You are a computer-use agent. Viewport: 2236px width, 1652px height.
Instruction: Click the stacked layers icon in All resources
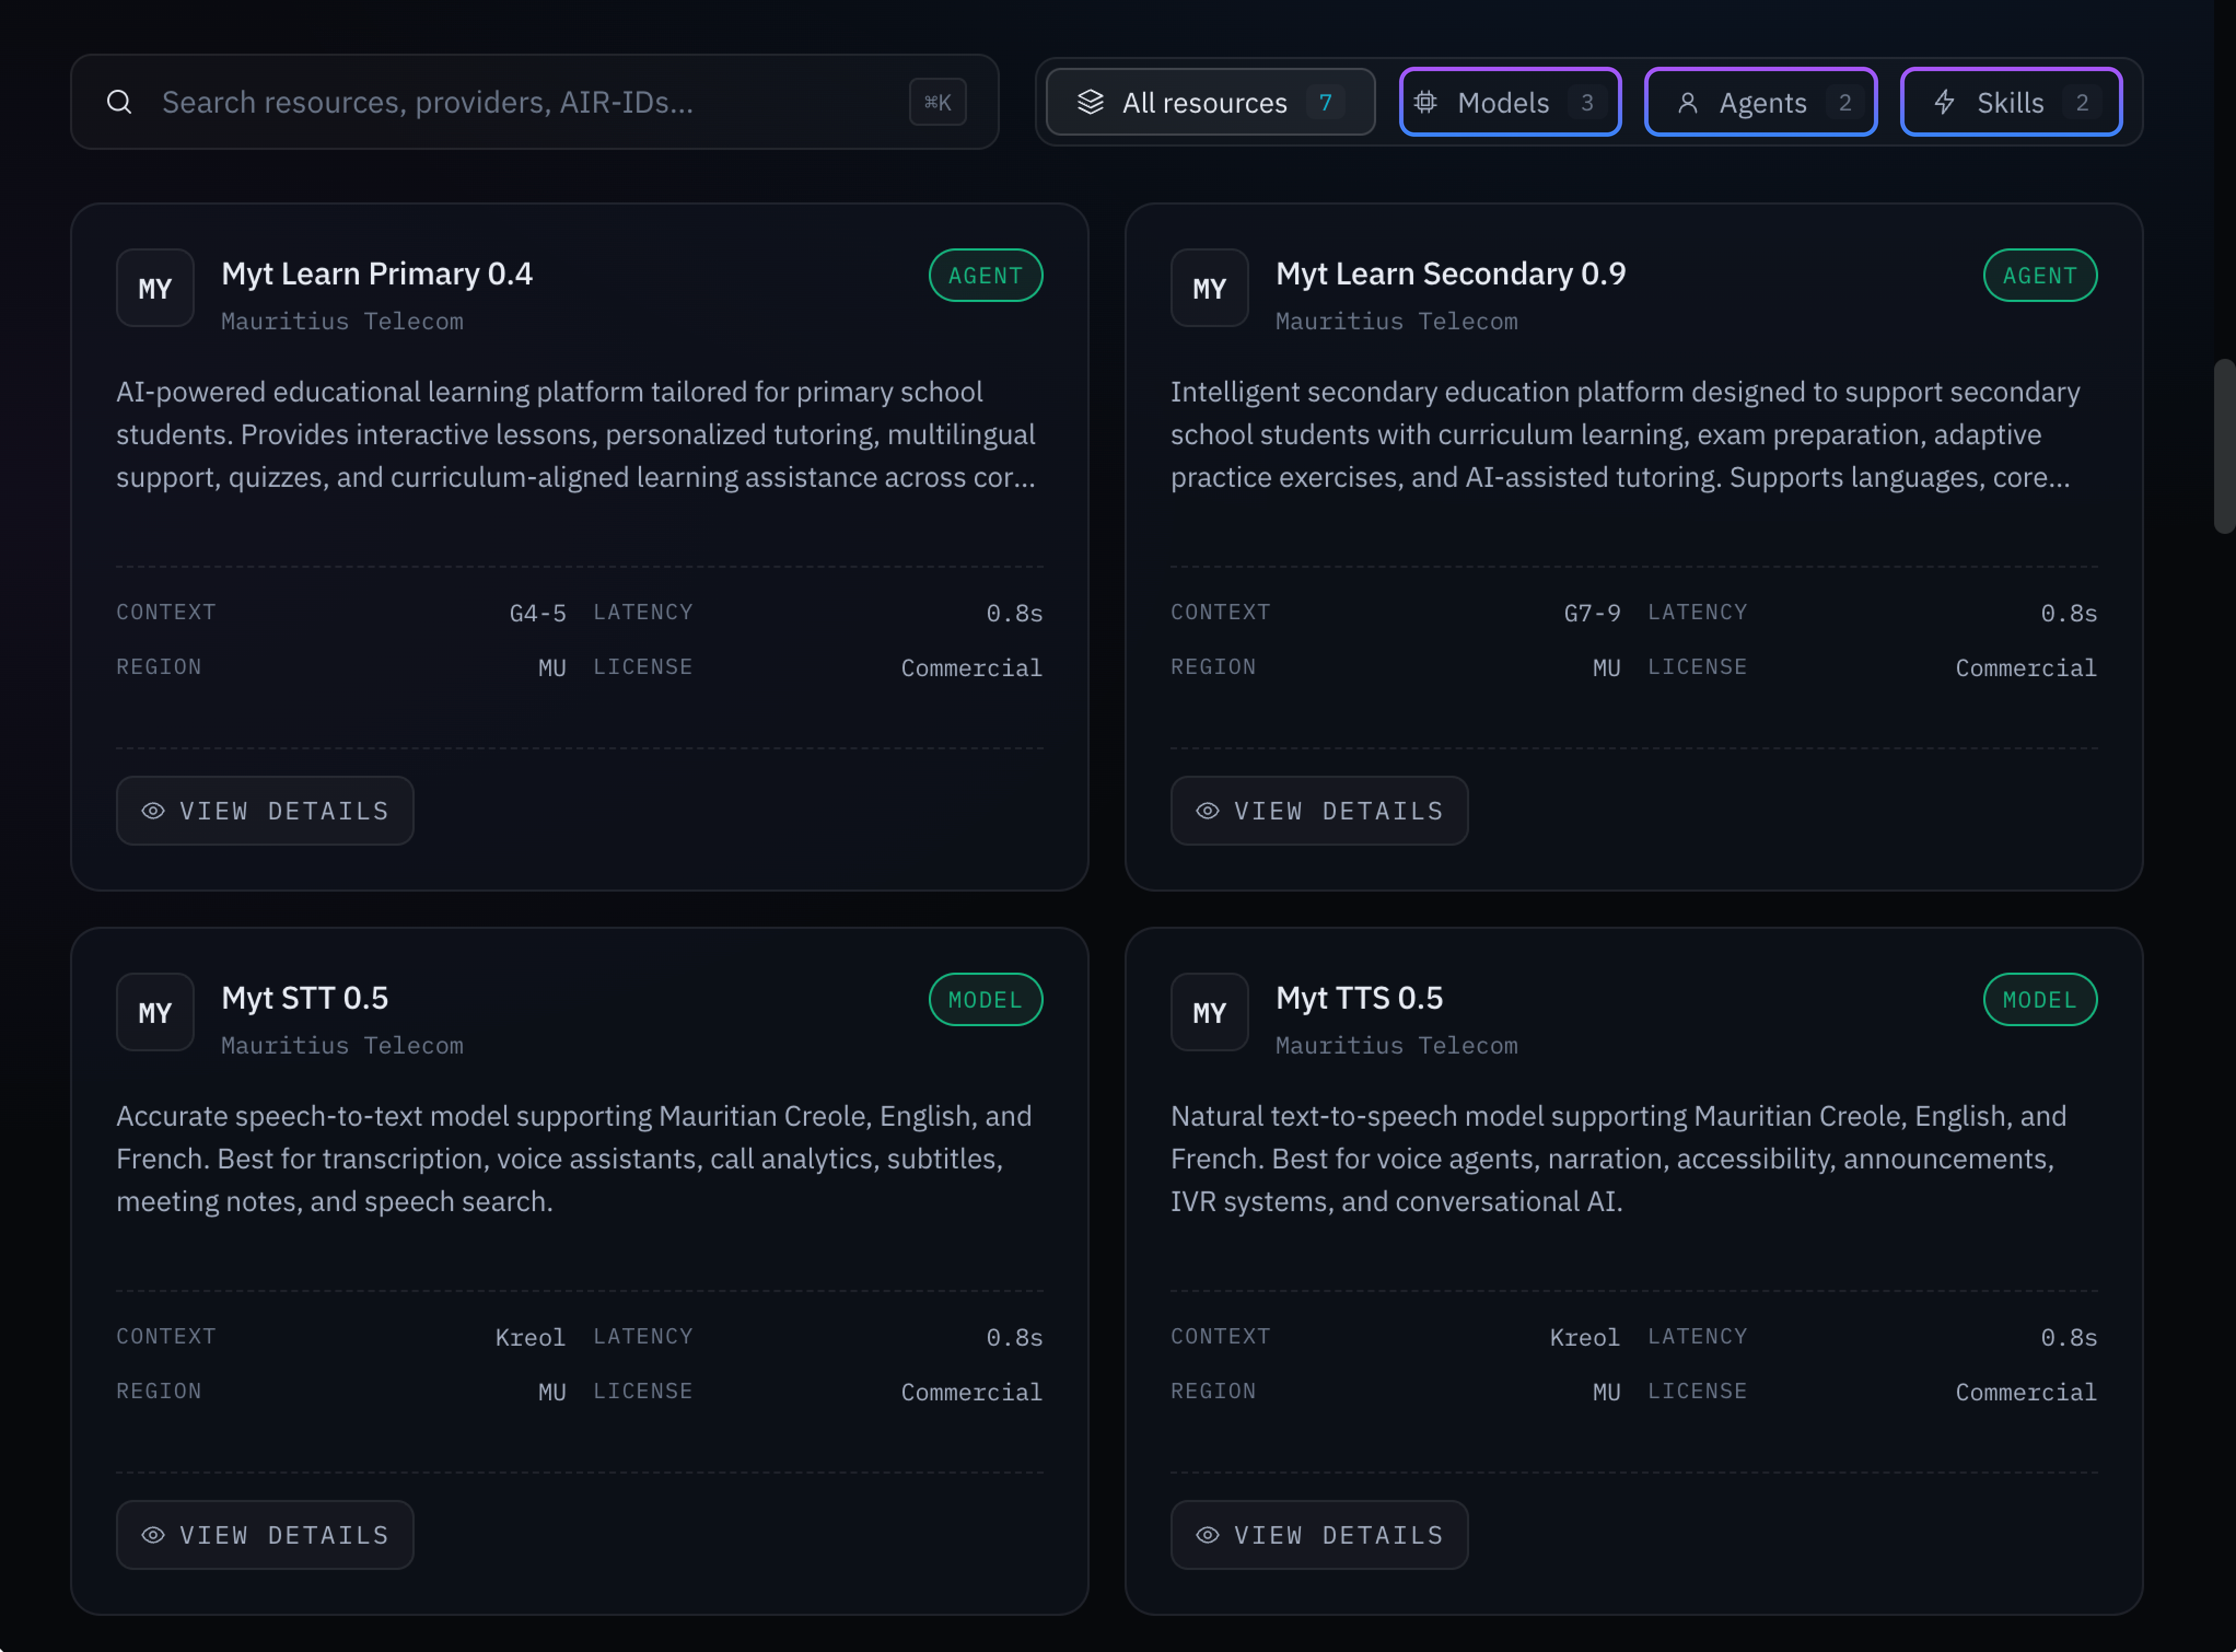(x=1090, y=102)
